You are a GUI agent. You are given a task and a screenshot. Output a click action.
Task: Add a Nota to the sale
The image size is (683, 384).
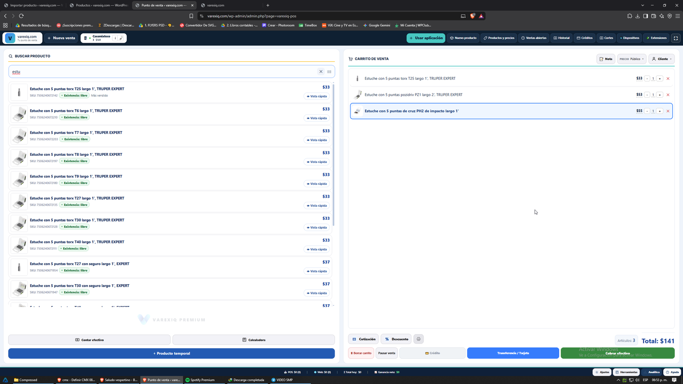pos(606,59)
